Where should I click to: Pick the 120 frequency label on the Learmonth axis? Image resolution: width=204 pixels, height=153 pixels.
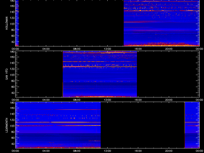(12, 120)
